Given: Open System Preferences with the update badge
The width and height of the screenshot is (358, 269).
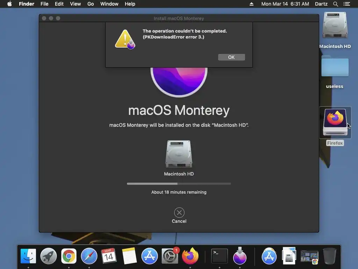Looking at the screenshot, I should click(170, 256).
